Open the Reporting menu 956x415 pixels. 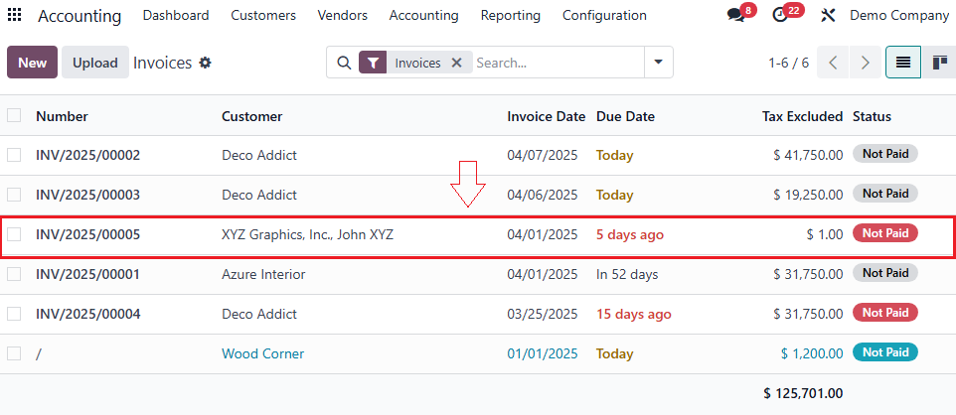510,16
